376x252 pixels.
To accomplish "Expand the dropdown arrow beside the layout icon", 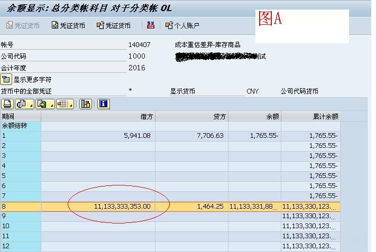I will [x=71, y=106].
